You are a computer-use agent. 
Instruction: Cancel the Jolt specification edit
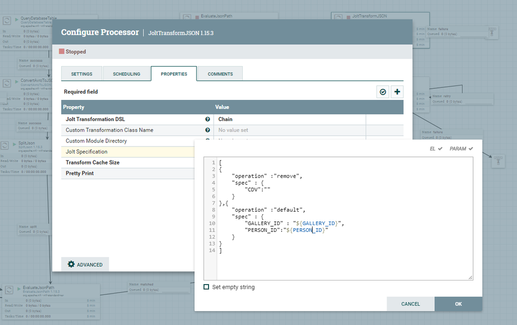[x=410, y=304]
